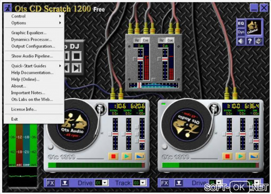Open the Dyn dynamics button
271x194 pixels.
(241, 32)
